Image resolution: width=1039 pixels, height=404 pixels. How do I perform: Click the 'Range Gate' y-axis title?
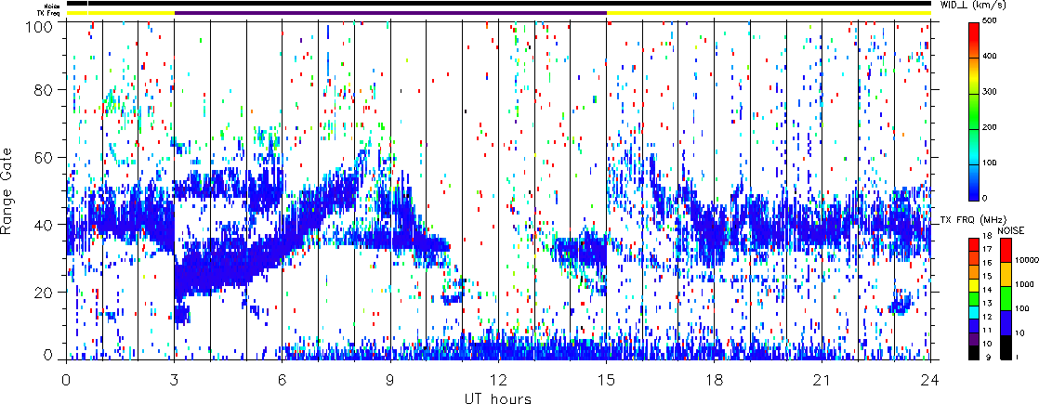[x=8, y=190]
